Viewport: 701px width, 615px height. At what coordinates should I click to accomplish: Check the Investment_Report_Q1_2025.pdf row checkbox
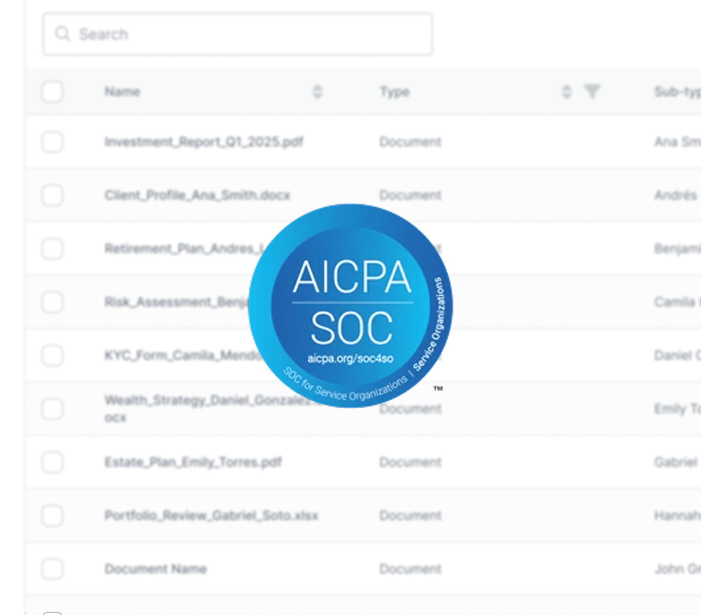pyautogui.click(x=52, y=142)
